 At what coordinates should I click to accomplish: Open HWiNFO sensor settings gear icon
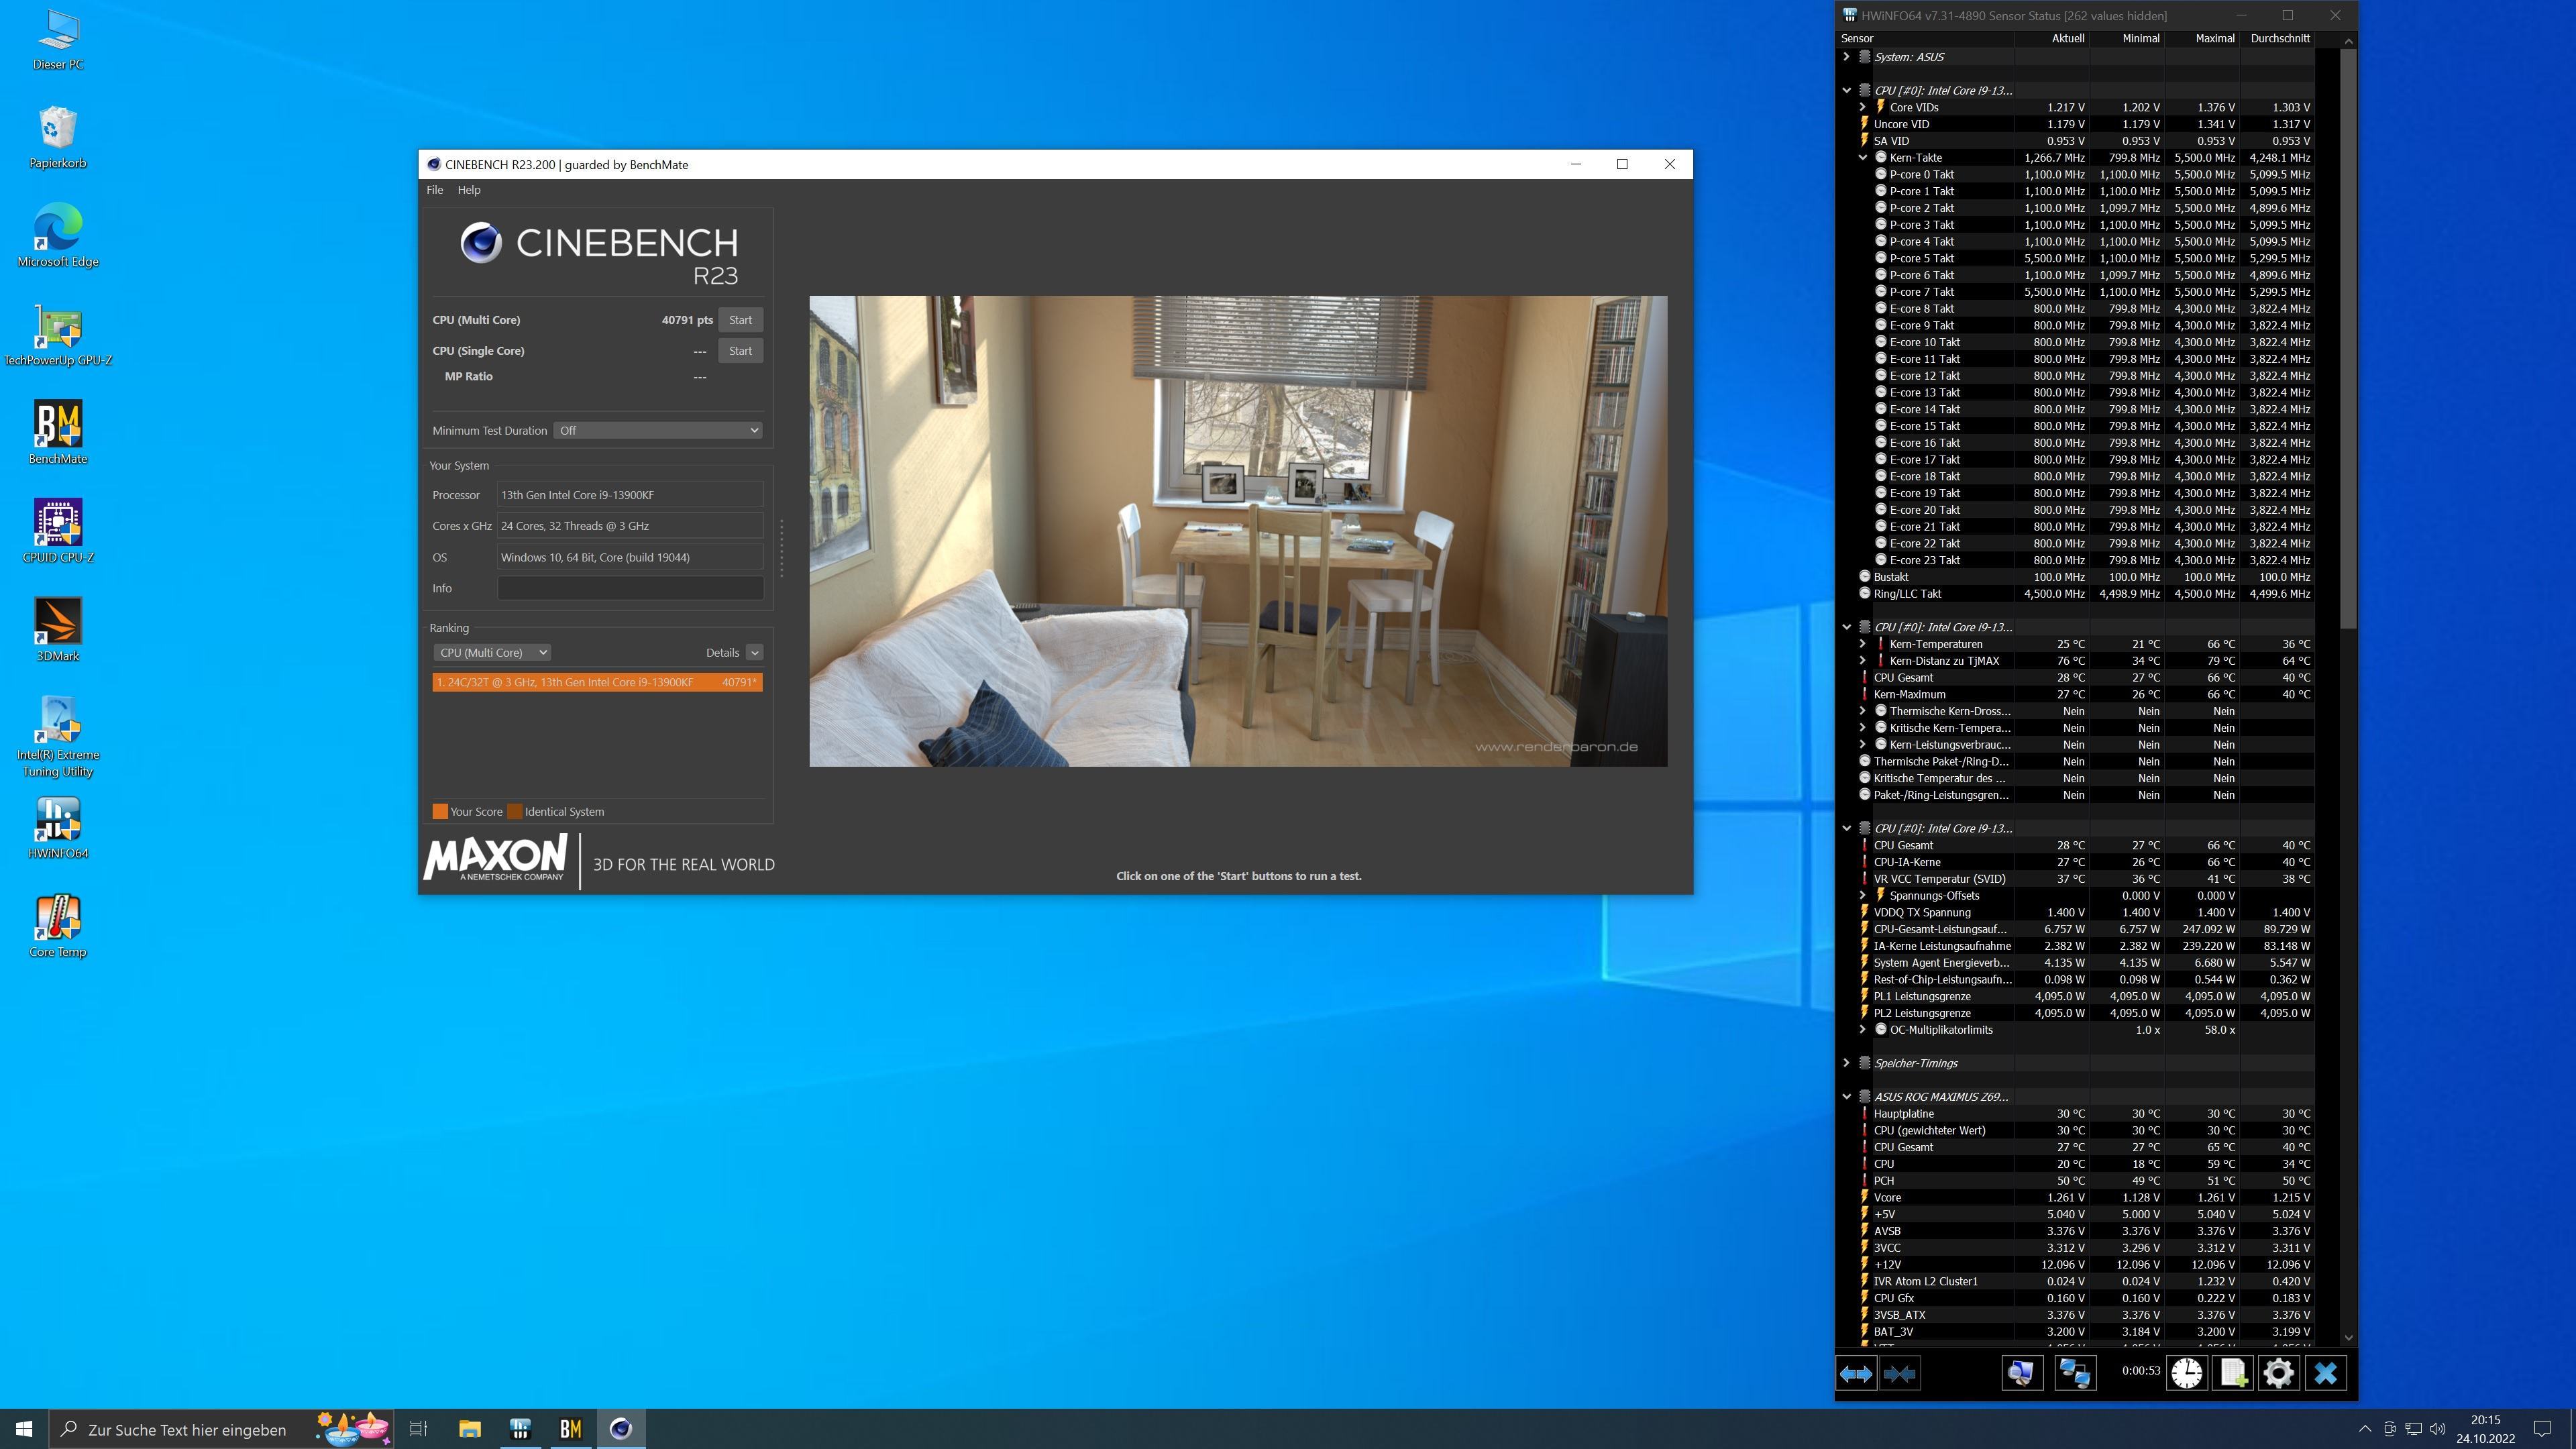pyautogui.click(x=2278, y=1374)
